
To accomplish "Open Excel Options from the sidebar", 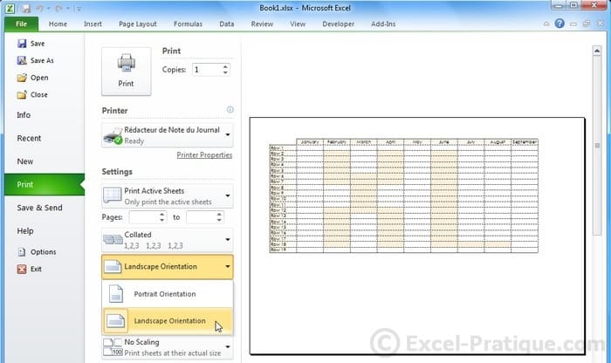I will pyautogui.click(x=37, y=252).
